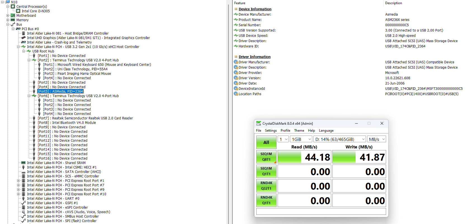Viewport: 468px width, 224px height.
Task: Click the Hardware ID value USB\VID_174C&PID_2364
Action: coord(405,46)
